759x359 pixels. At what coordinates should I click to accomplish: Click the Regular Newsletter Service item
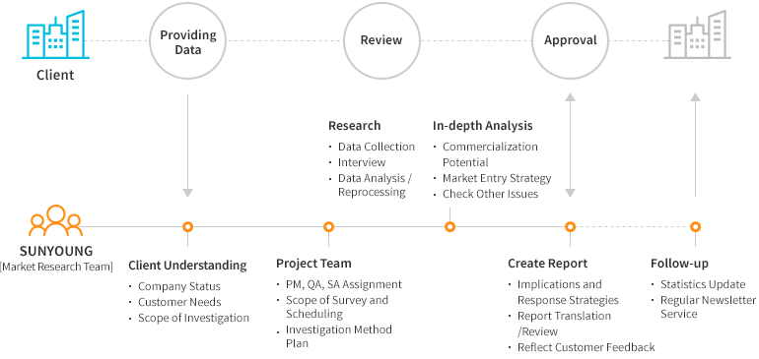[x=707, y=307]
